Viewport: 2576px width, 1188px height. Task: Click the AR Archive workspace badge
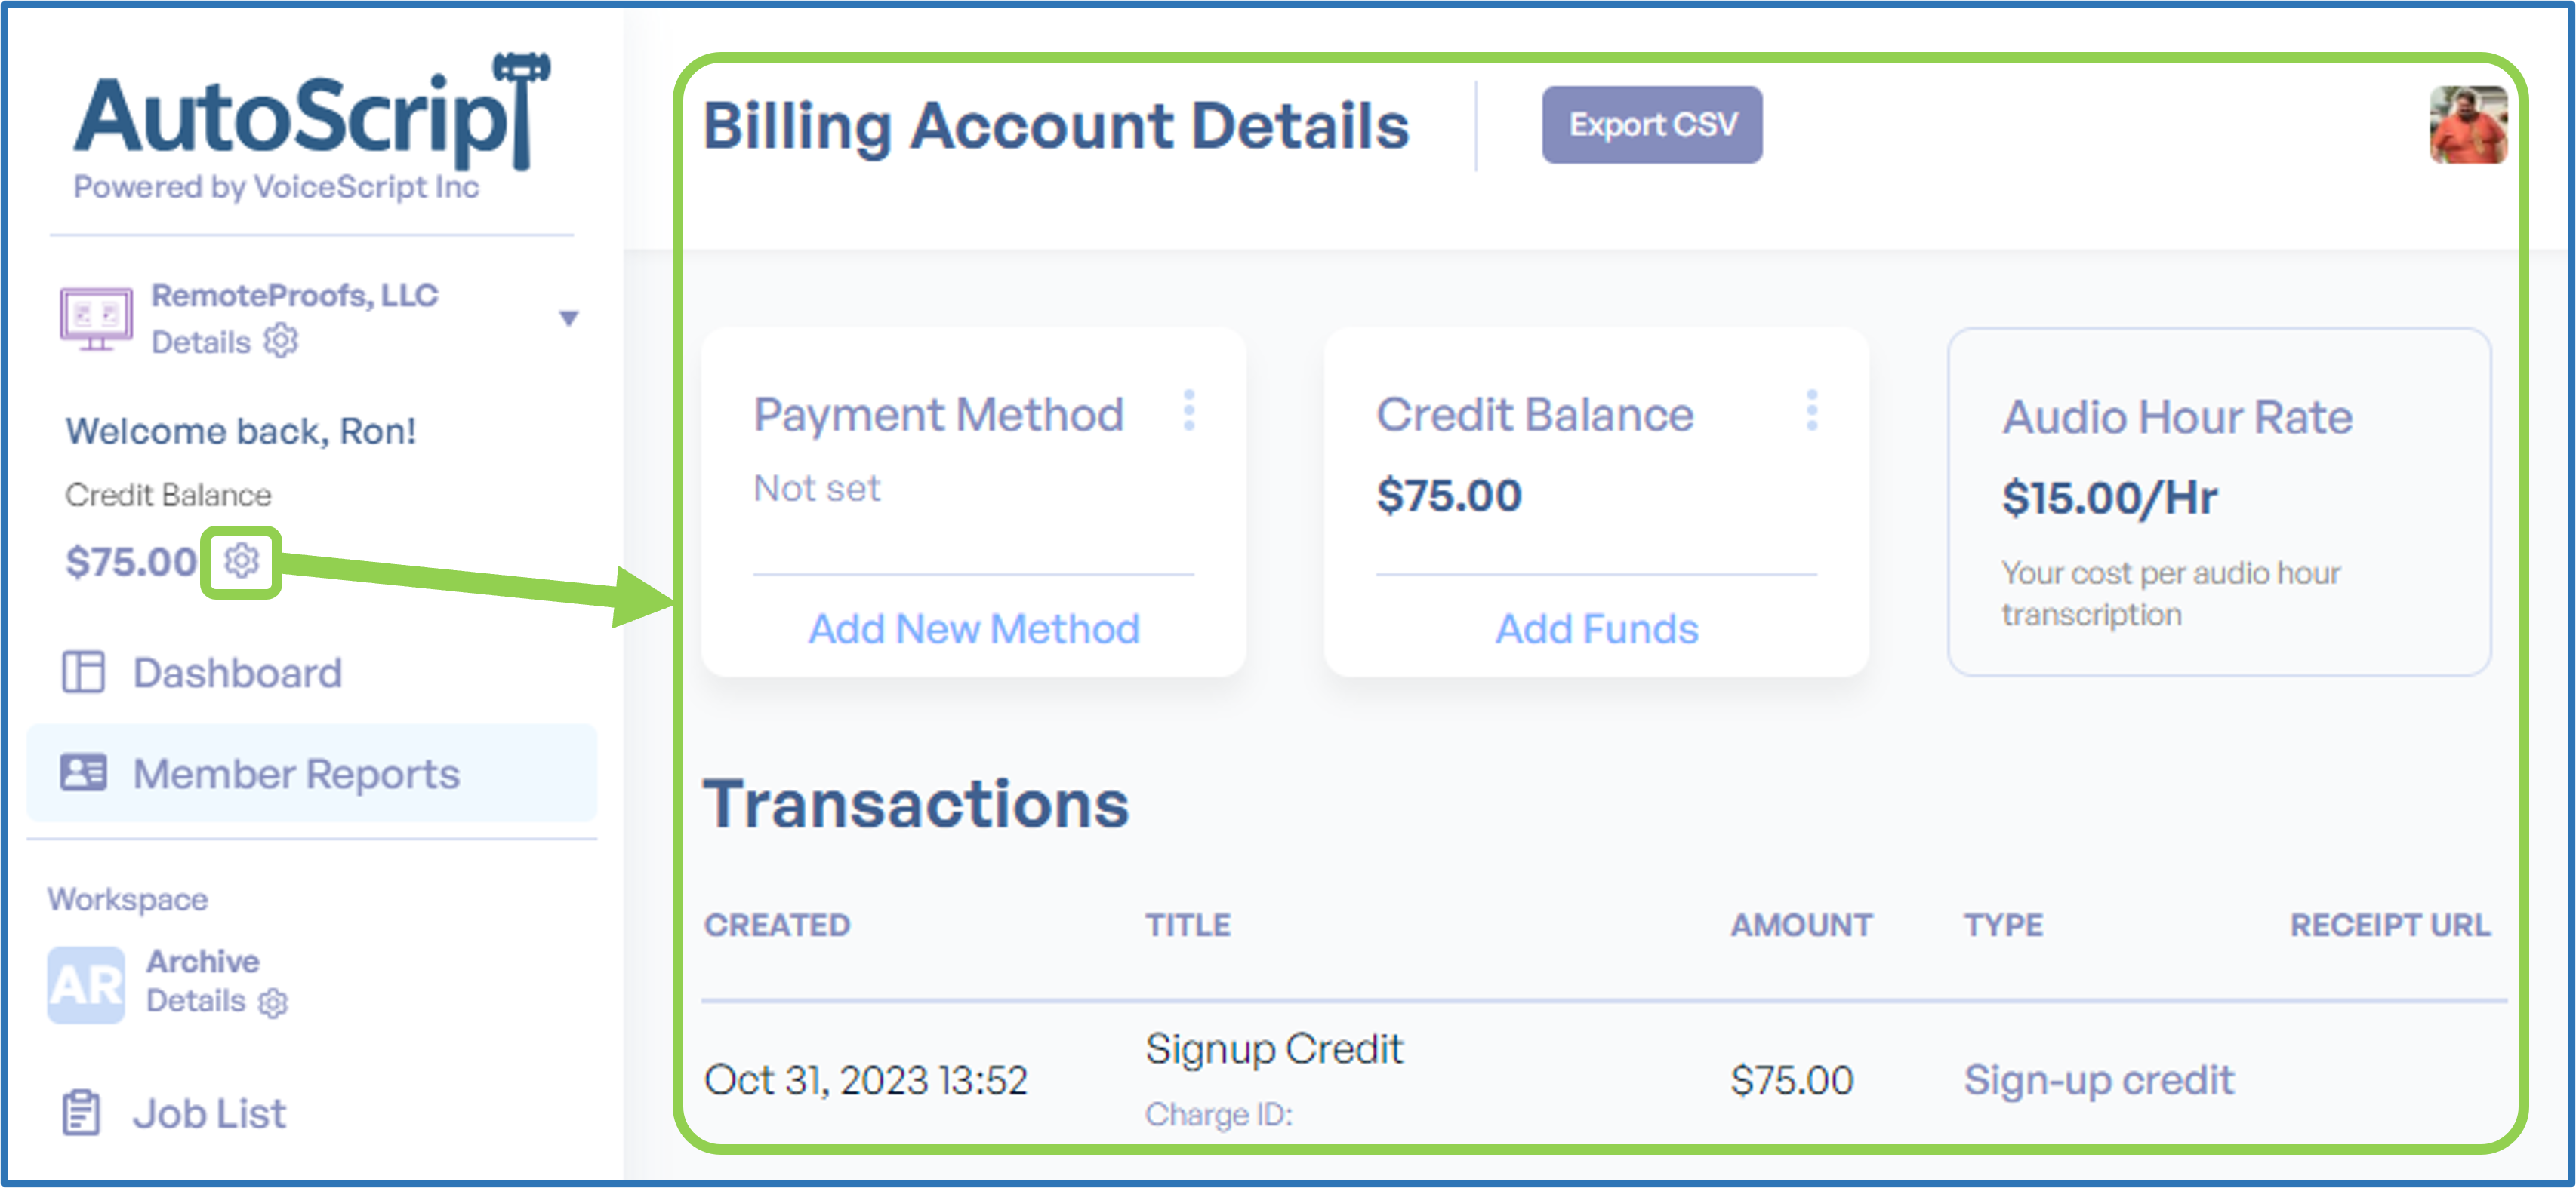coord(86,984)
